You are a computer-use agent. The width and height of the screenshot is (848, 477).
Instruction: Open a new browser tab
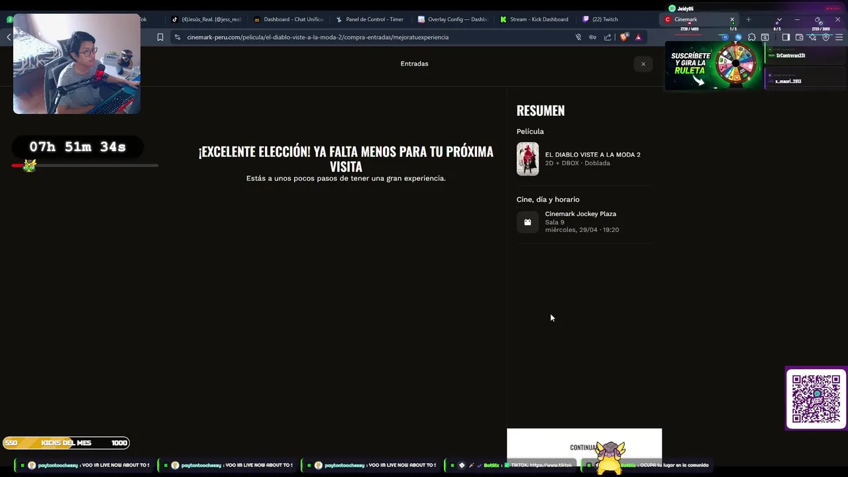[x=749, y=20]
